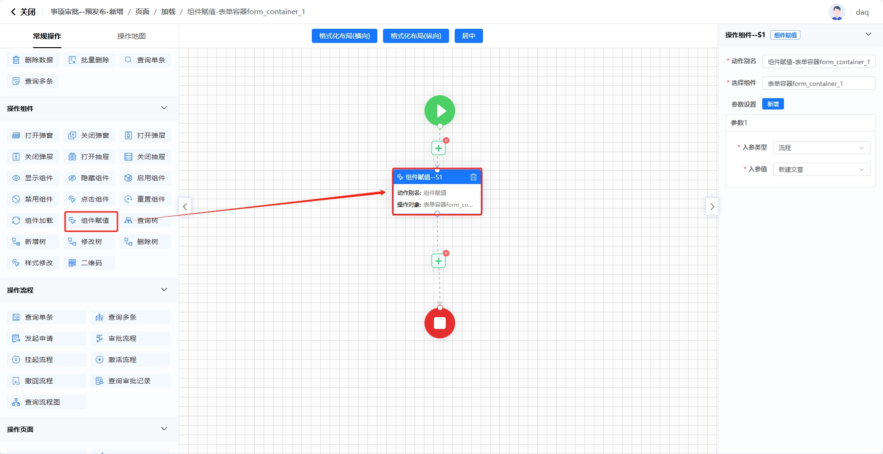Select the 显示组件 eye icon item
The height and width of the screenshot is (454, 883).
33,178
